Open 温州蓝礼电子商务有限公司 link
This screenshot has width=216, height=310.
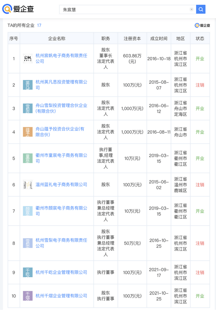[61, 184]
